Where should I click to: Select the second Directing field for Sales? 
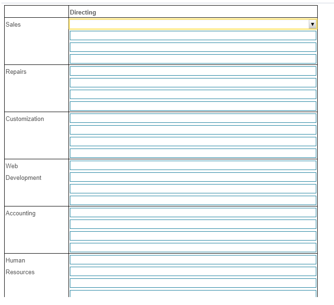coord(193,35)
